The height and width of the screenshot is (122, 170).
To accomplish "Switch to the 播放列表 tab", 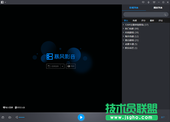I will (x=158, y=8).
